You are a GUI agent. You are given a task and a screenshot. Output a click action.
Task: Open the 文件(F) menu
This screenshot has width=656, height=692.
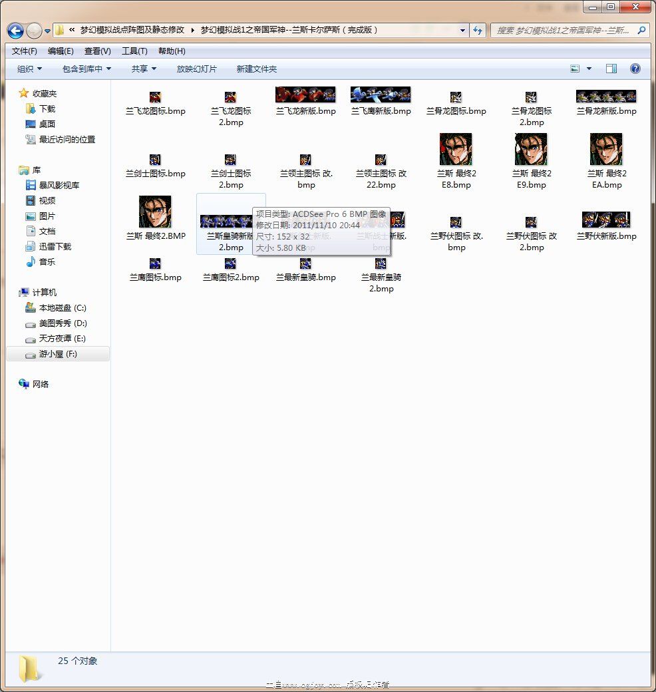tap(24, 51)
